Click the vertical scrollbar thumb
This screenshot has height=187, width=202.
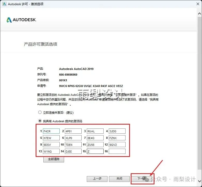coord(199,93)
